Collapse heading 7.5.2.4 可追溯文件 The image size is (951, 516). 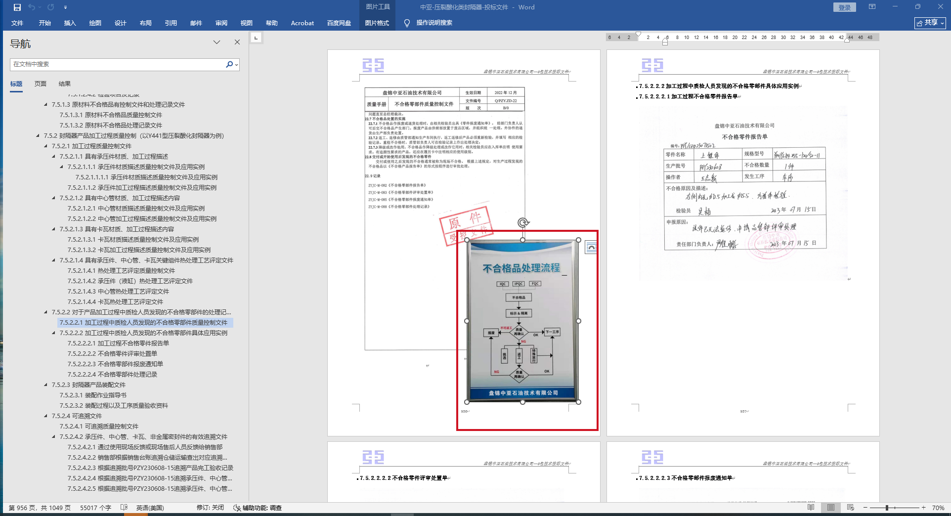pyautogui.click(x=46, y=416)
